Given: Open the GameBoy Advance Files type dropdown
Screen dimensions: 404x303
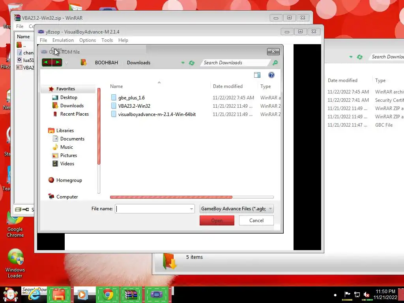Looking at the screenshot, I should point(237,209).
